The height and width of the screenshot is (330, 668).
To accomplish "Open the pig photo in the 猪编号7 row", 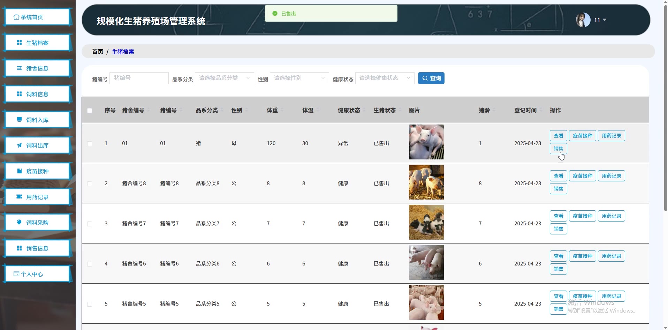I will click(x=426, y=222).
